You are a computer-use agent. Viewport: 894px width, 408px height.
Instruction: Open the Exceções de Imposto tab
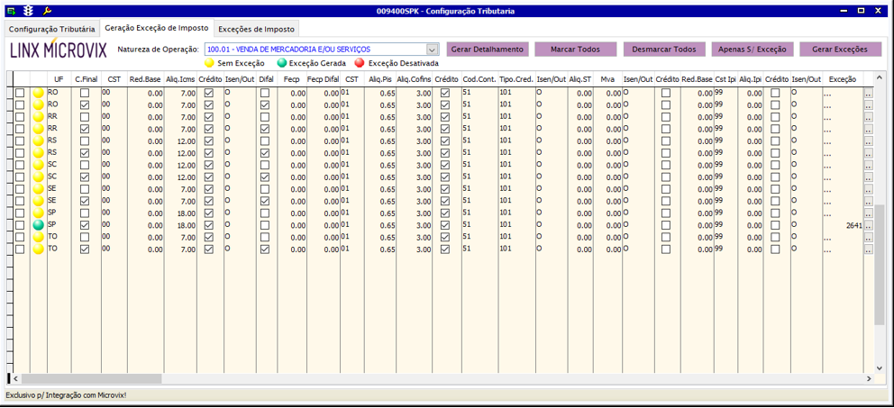(x=257, y=29)
